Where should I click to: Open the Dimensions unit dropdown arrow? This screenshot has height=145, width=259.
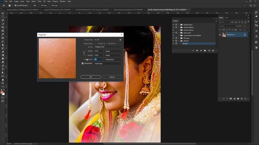tap(96, 43)
